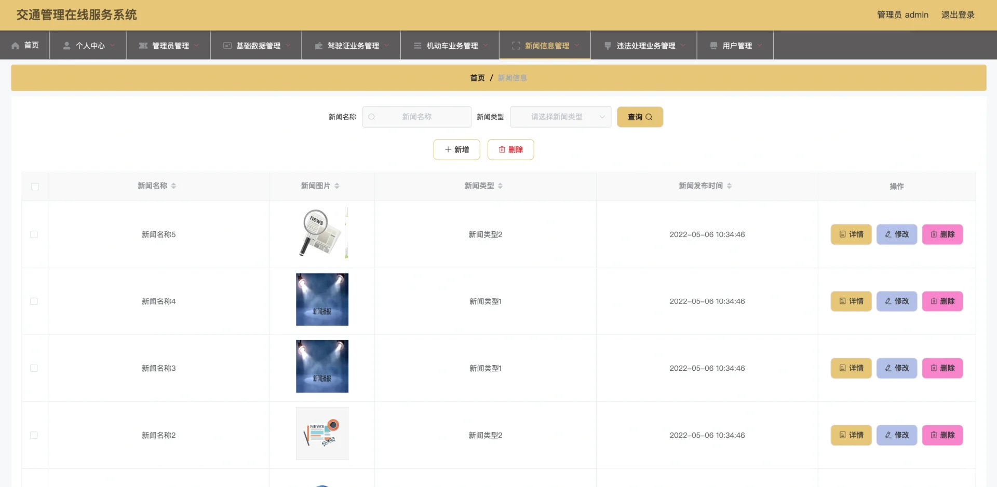The image size is (997, 487).
Task: Toggle the select-all checkbox in table header
Action: (x=35, y=187)
